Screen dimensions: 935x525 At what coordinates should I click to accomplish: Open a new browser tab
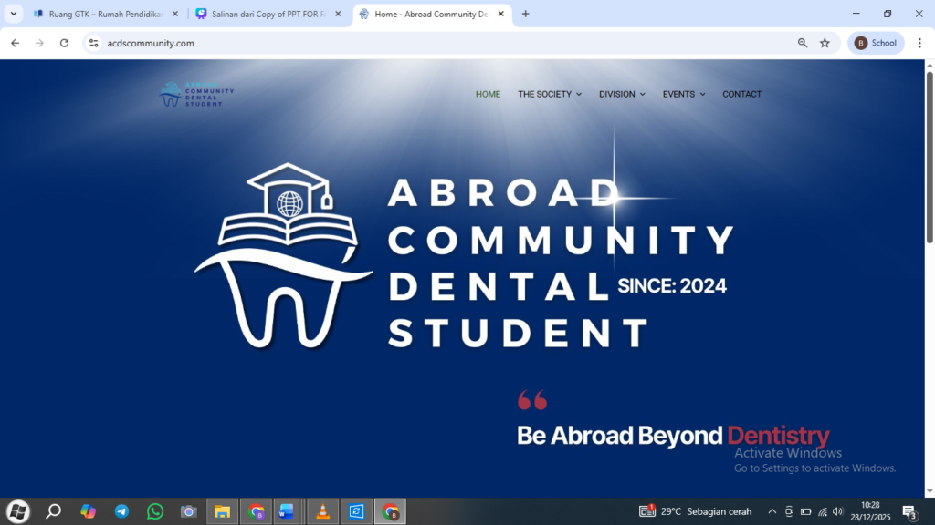tap(525, 14)
